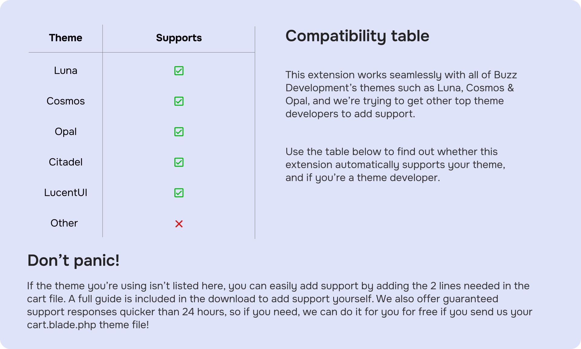Select the Luna theme name
The image size is (581, 349).
pyautogui.click(x=66, y=71)
